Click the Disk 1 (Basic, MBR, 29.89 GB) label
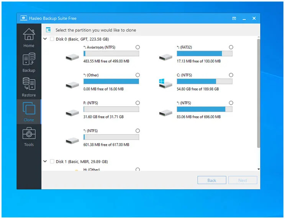 pos(82,161)
